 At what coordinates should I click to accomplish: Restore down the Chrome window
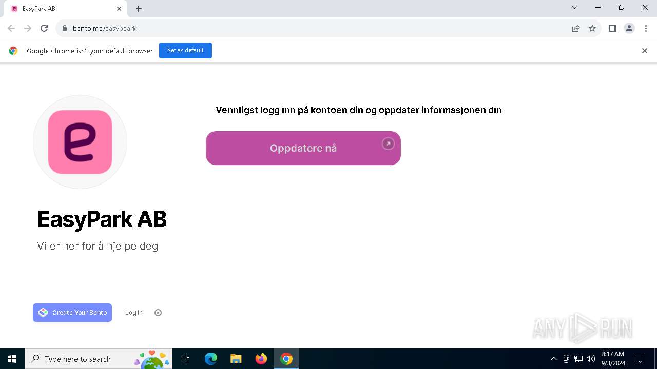coord(622,7)
